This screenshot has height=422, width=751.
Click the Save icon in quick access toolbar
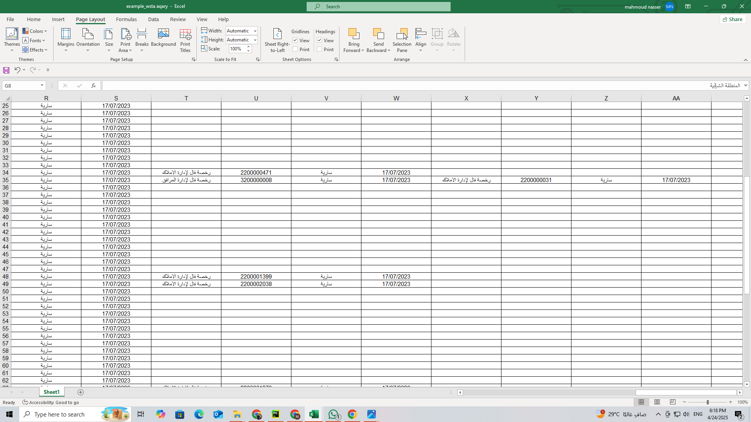coord(6,70)
